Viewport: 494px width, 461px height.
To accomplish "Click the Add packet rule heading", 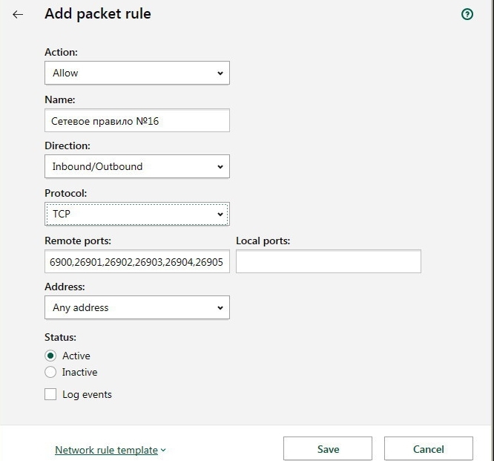I will click(98, 14).
